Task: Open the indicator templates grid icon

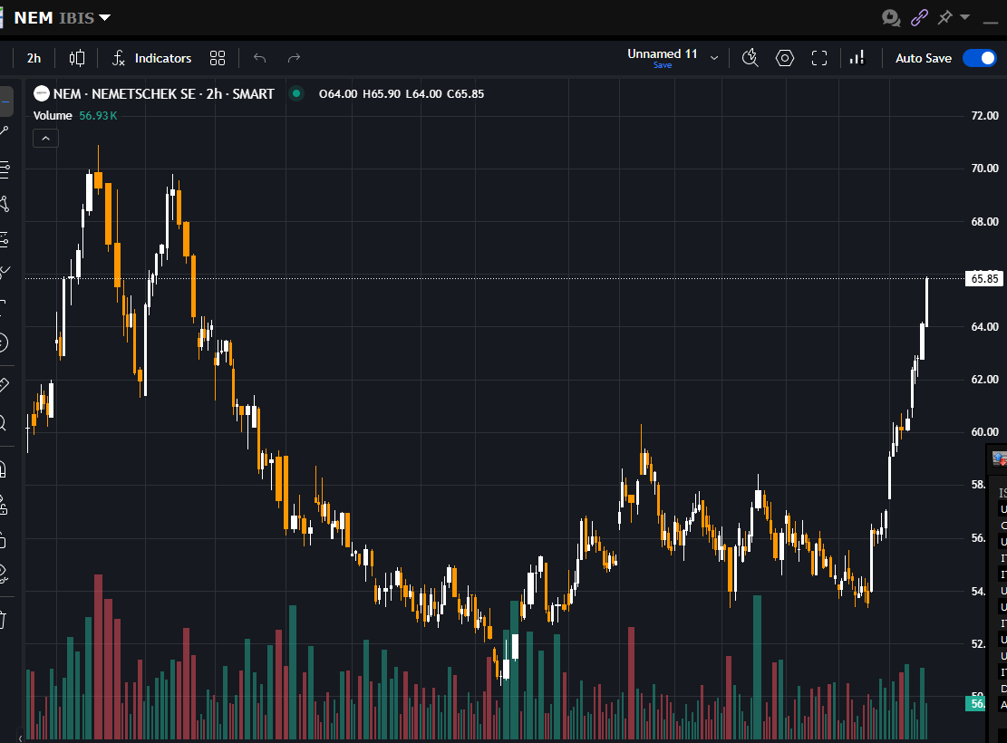Action: [x=218, y=58]
